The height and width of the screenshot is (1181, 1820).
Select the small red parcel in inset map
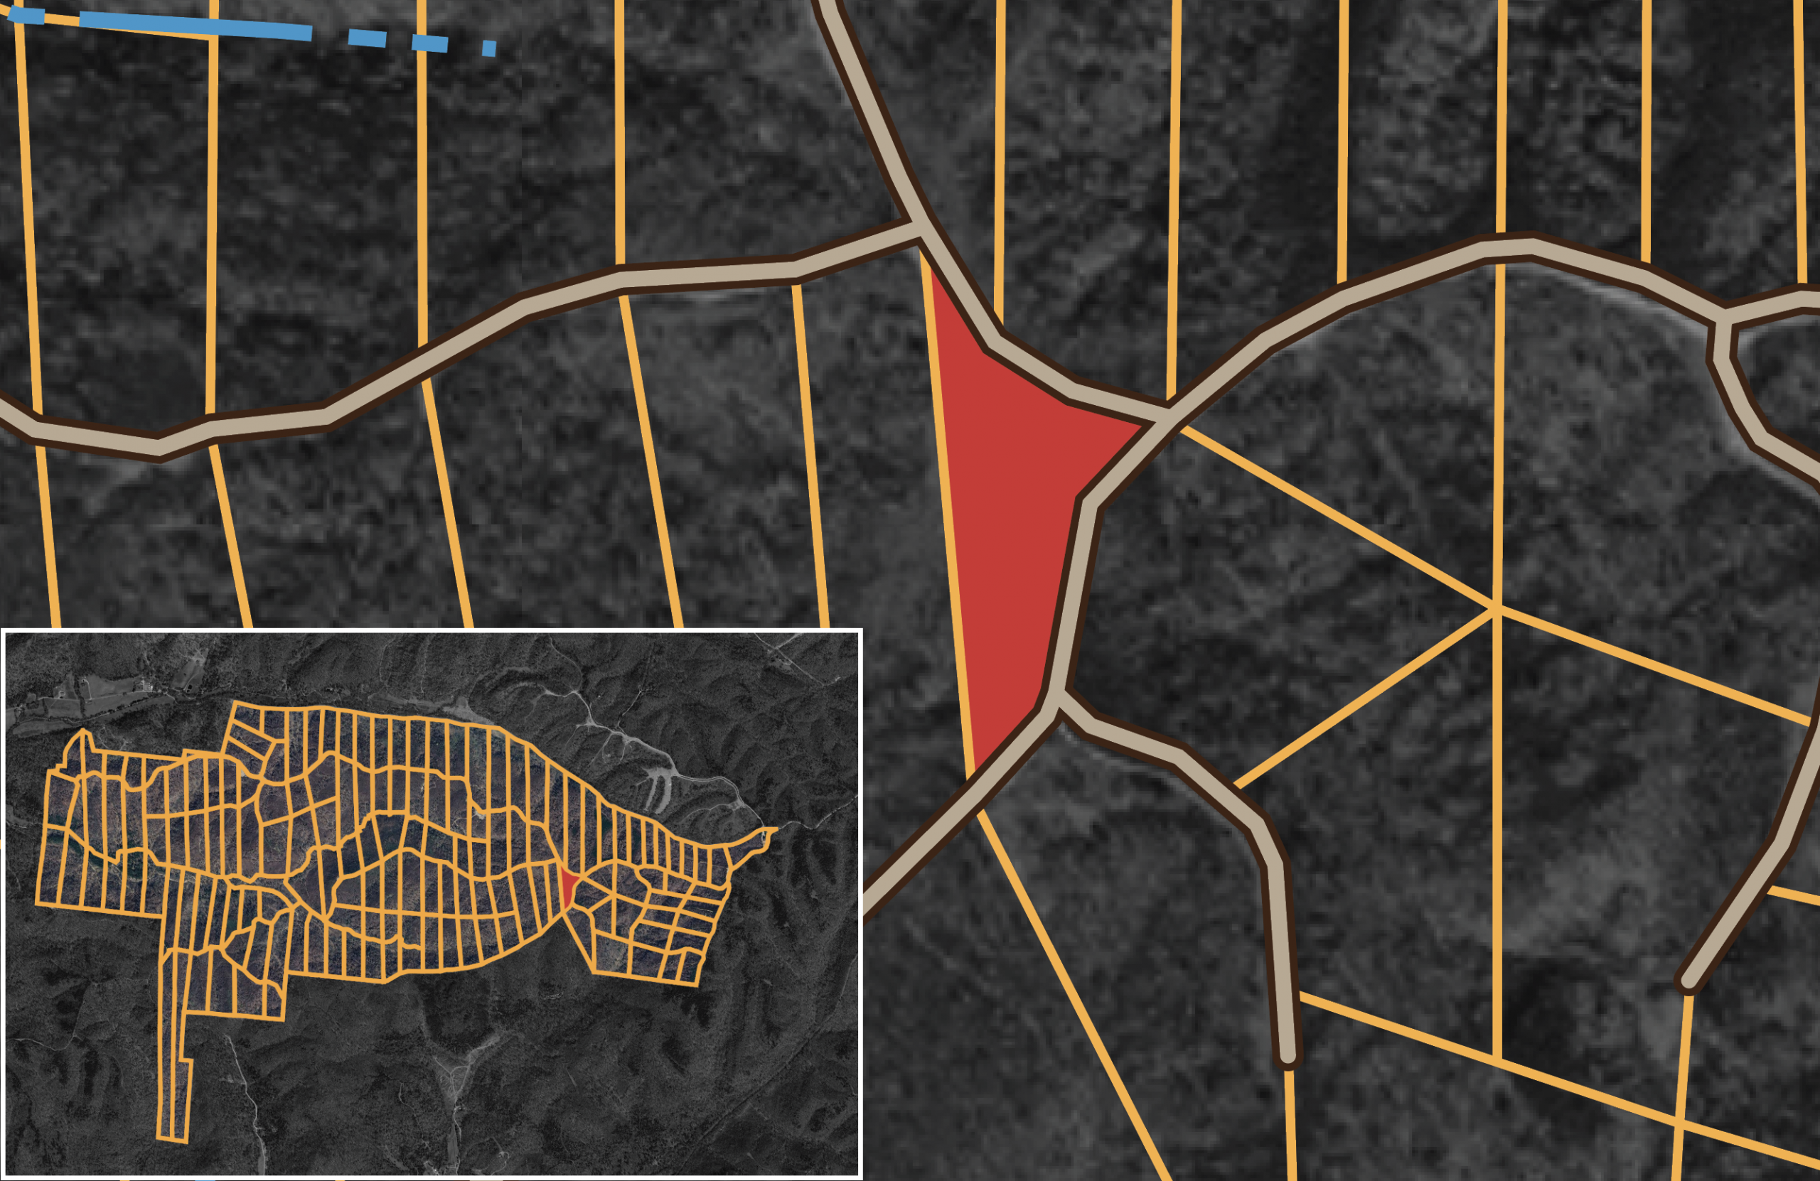568,887
